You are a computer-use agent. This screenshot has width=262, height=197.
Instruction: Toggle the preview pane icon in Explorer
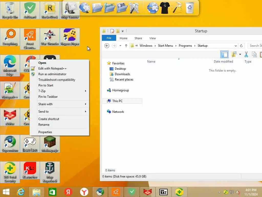pos(224,54)
